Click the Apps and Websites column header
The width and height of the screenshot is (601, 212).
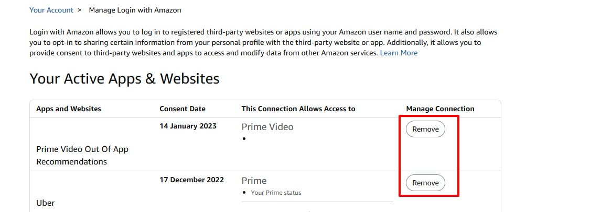point(68,109)
